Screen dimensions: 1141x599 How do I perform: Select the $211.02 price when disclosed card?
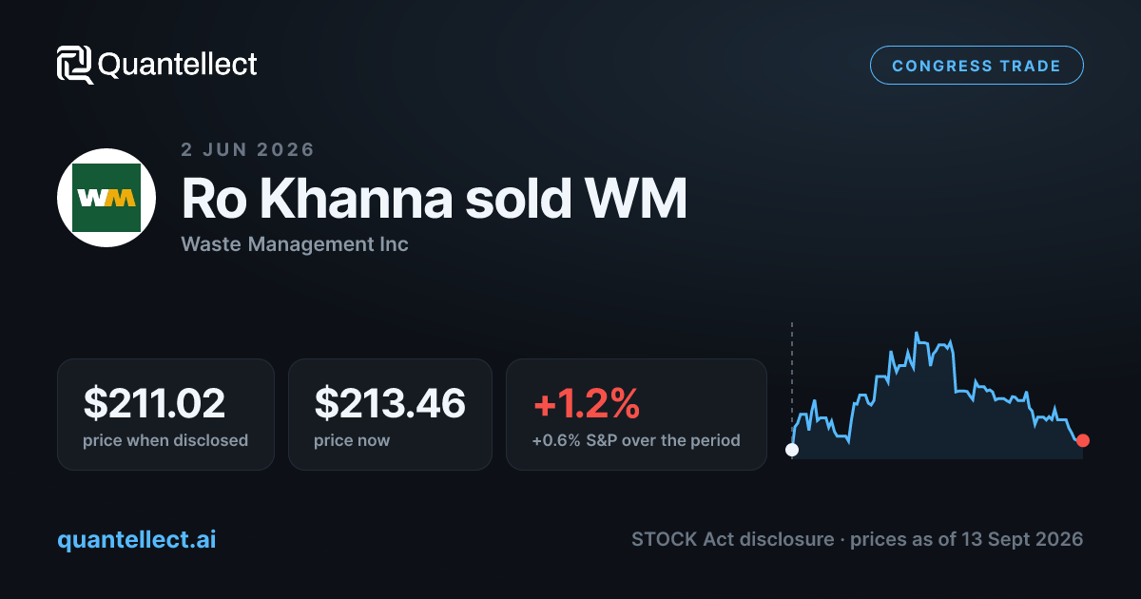(x=165, y=415)
